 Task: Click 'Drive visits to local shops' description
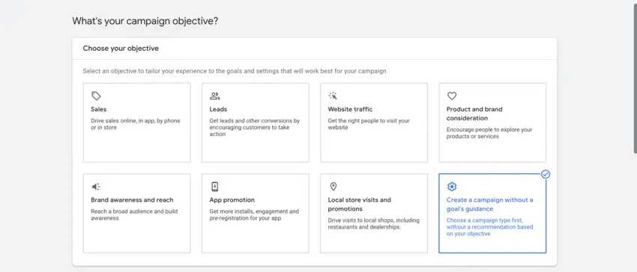click(x=374, y=223)
